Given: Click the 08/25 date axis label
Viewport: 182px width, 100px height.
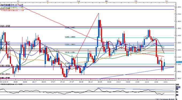Looking at the screenshot, I should (x=100, y=82).
